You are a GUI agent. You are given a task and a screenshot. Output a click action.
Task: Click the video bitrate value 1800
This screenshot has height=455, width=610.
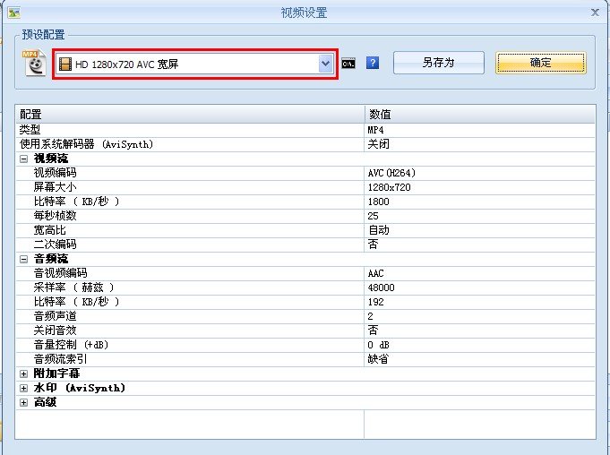click(x=480, y=202)
